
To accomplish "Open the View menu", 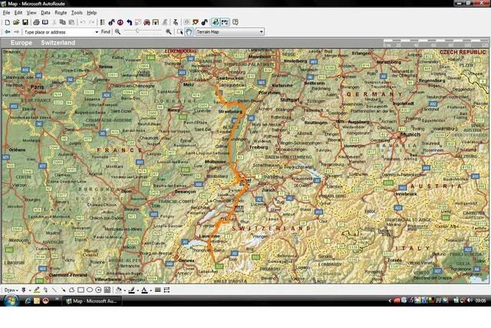I will click(31, 13).
